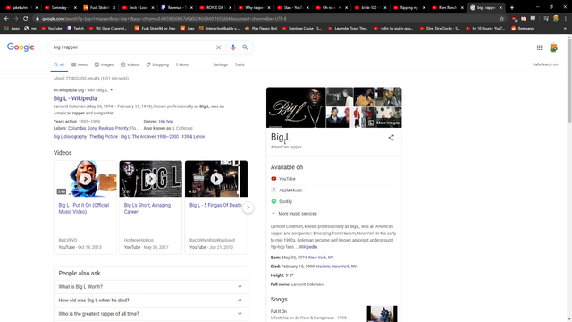
Task: Show hidden bookmarks via overflow chevron
Action: (565, 28)
